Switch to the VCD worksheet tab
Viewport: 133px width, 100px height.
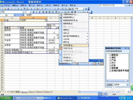(x=12, y=92)
